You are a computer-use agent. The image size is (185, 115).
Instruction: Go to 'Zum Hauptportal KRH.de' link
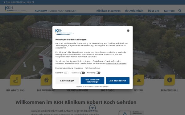[20, 2]
